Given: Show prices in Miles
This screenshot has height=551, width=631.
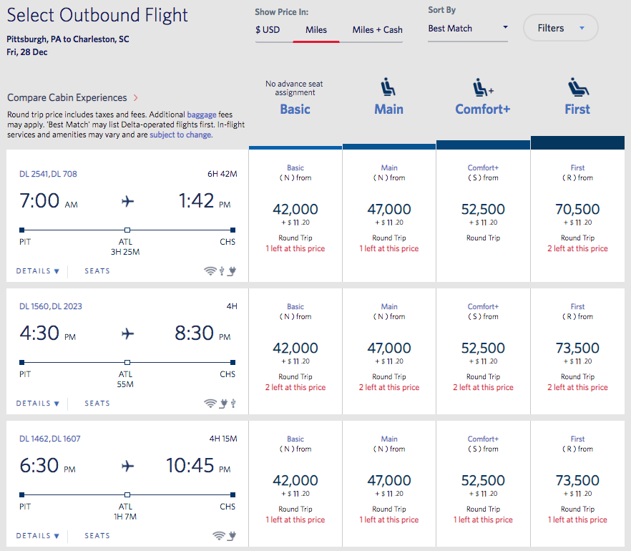Looking at the screenshot, I should coord(315,30).
